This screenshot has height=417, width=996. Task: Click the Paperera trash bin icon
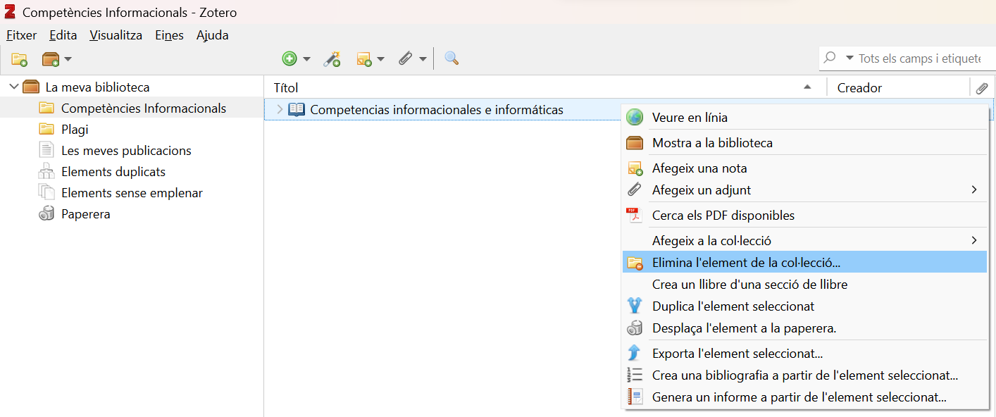[x=46, y=213]
